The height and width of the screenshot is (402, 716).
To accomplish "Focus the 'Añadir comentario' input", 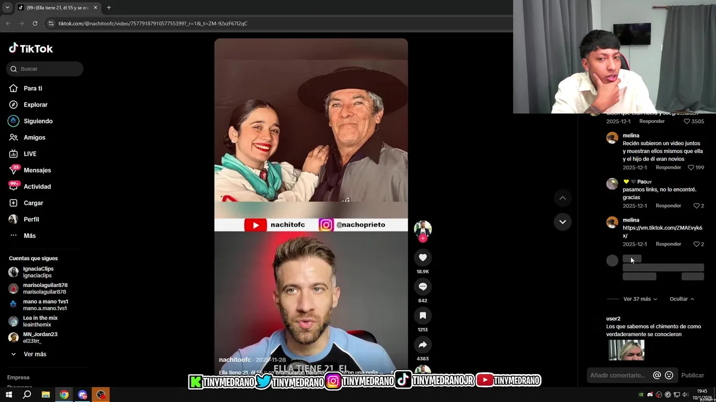I will click(x=618, y=375).
